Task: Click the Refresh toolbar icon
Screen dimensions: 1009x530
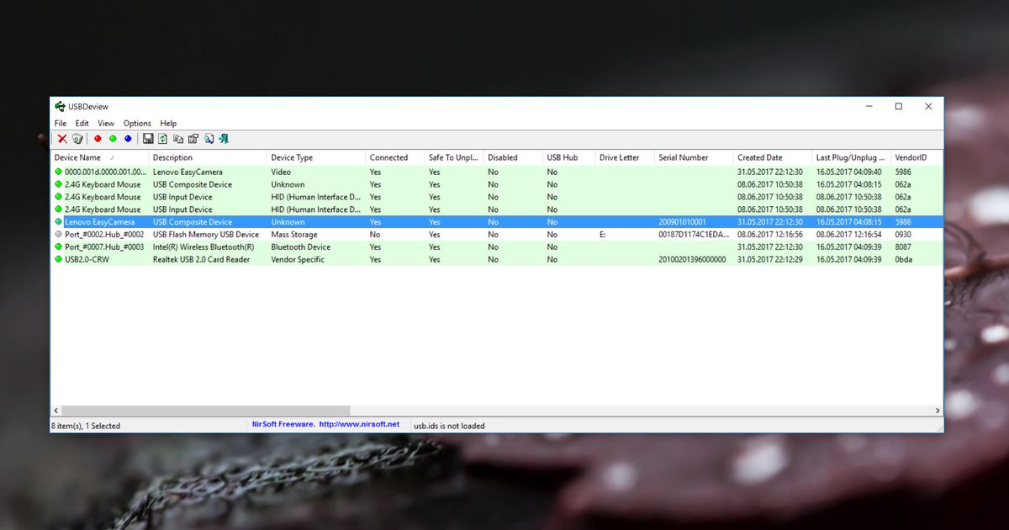Action: pos(162,138)
